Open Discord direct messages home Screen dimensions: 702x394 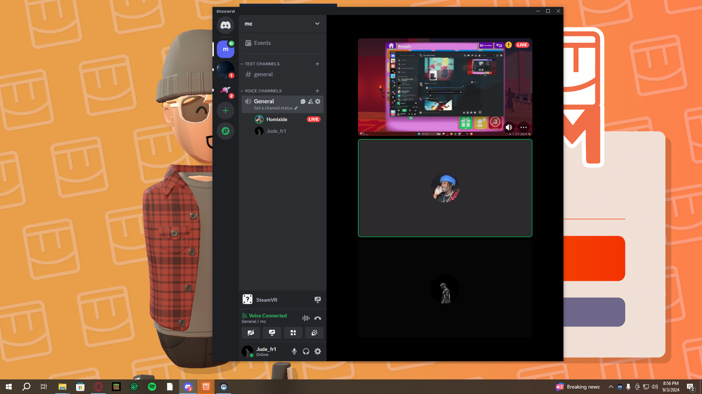[x=226, y=26]
